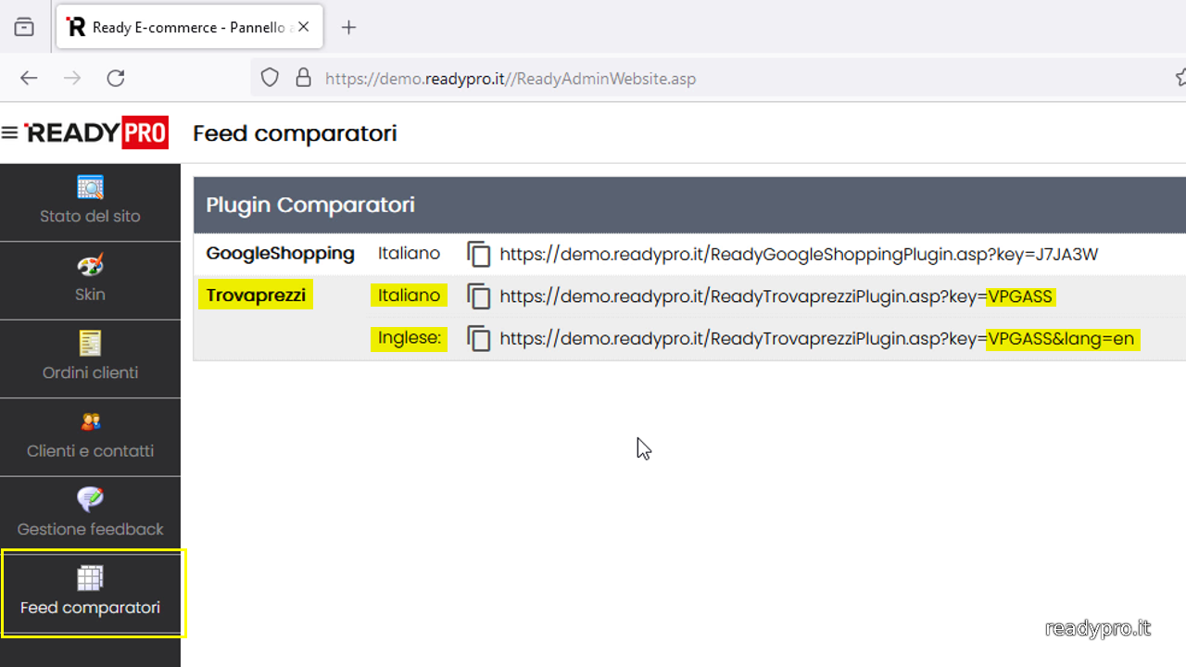Copy the Trovaprezzi Inglese feed URL
Screen dimensions: 1186x667
[x=478, y=338]
